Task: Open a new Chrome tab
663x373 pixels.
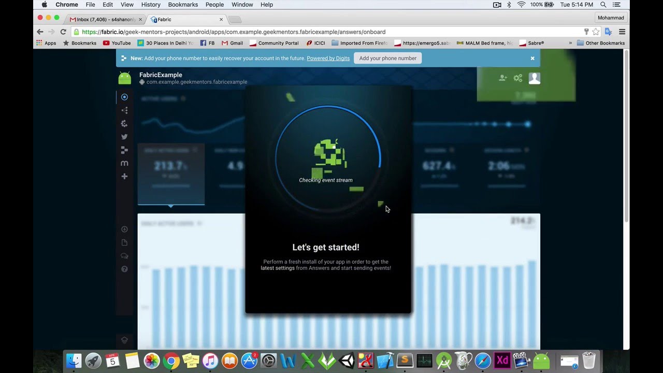Action: (x=235, y=20)
